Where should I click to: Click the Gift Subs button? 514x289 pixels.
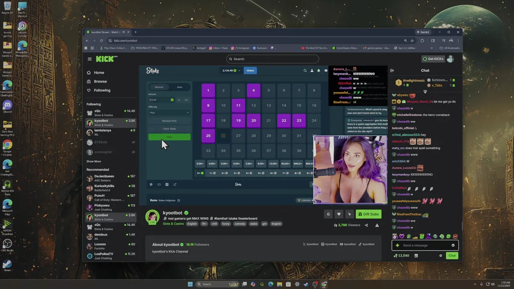(369, 214)
